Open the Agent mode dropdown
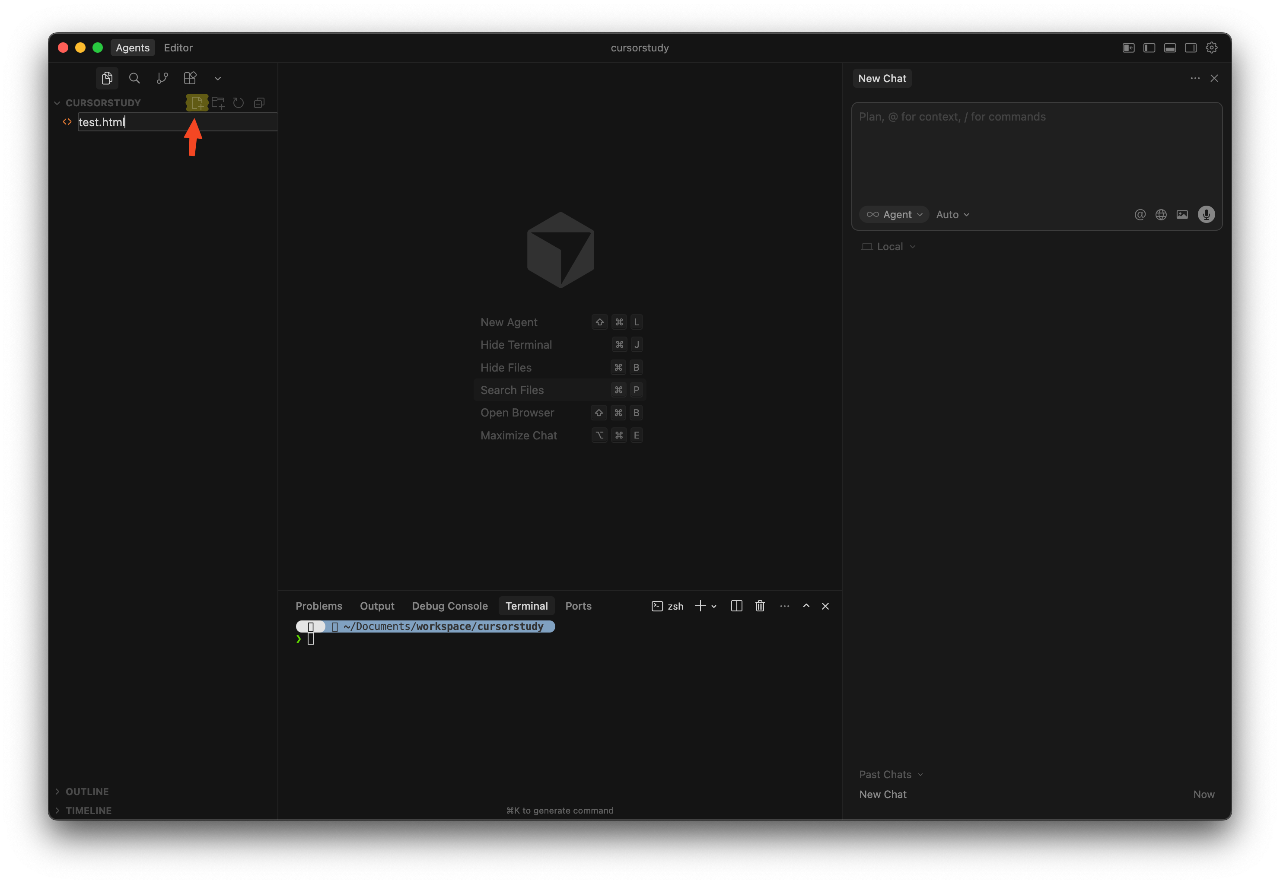1280x884 pixels. [x=895, y=214]
